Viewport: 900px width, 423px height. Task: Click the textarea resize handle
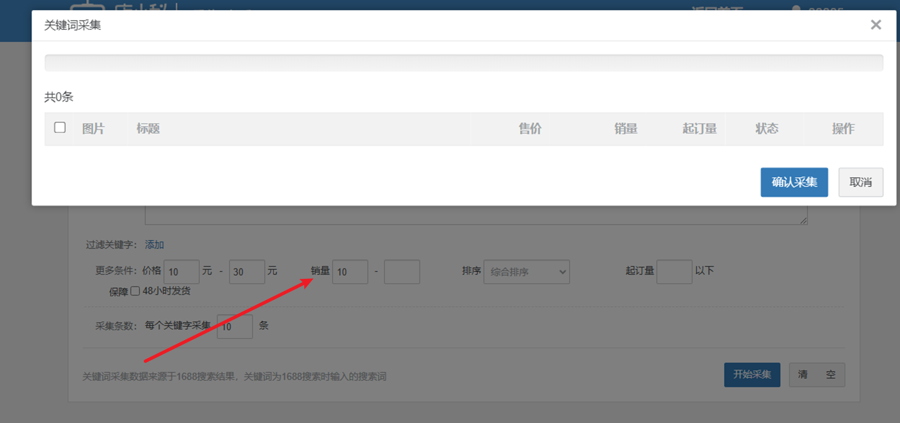click(804, 221)
